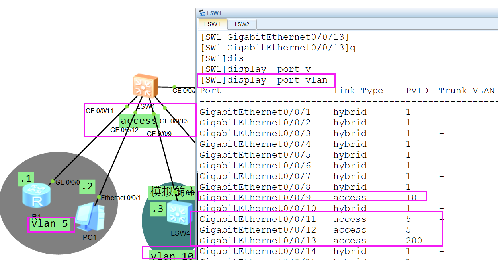Select the 'vlan 10' text label
The image size is (498, 260).
(172, 256)
